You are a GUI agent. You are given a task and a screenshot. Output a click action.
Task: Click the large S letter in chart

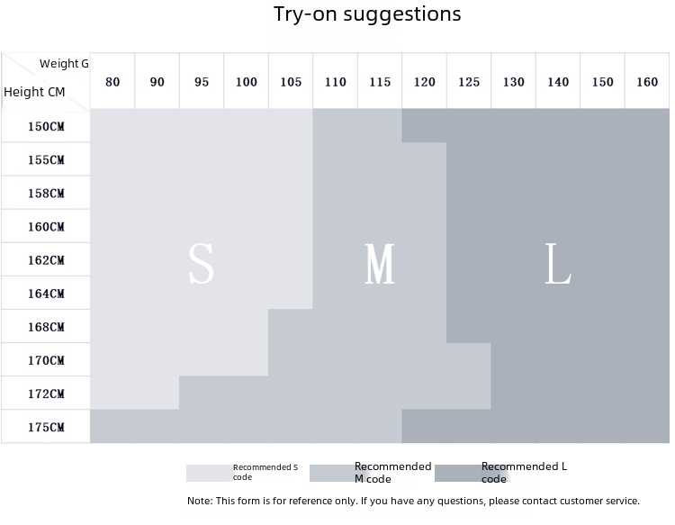point(201,265)
